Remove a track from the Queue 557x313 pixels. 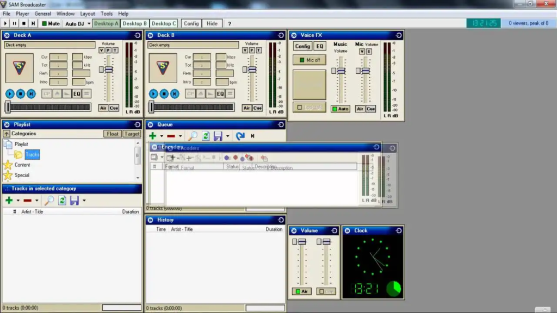(x=171, y=136)
